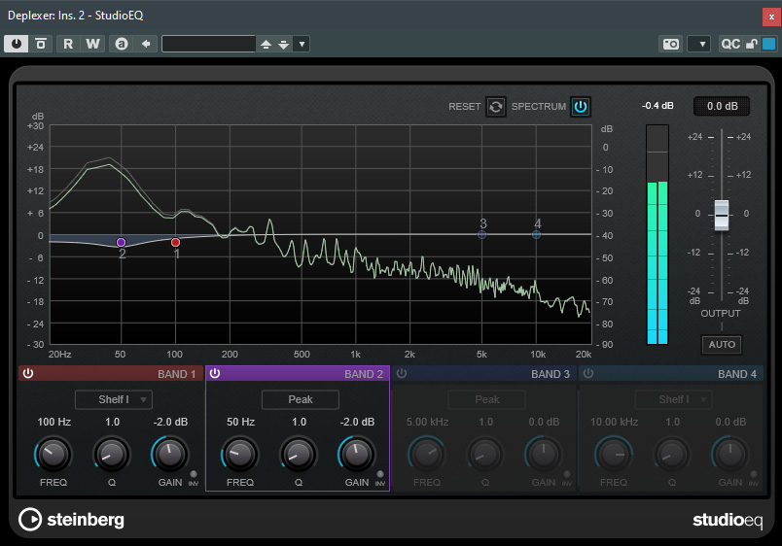Viewport: 782px width, 546px height.
Task: Click the output gain fader handle
Action: pos(721,215)
